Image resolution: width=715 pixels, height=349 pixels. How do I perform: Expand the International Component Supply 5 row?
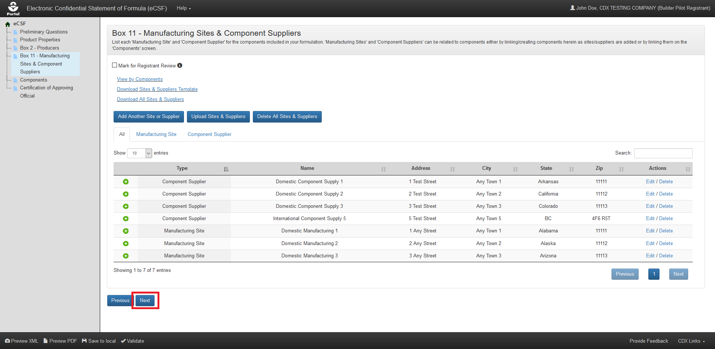coord(126,219)
